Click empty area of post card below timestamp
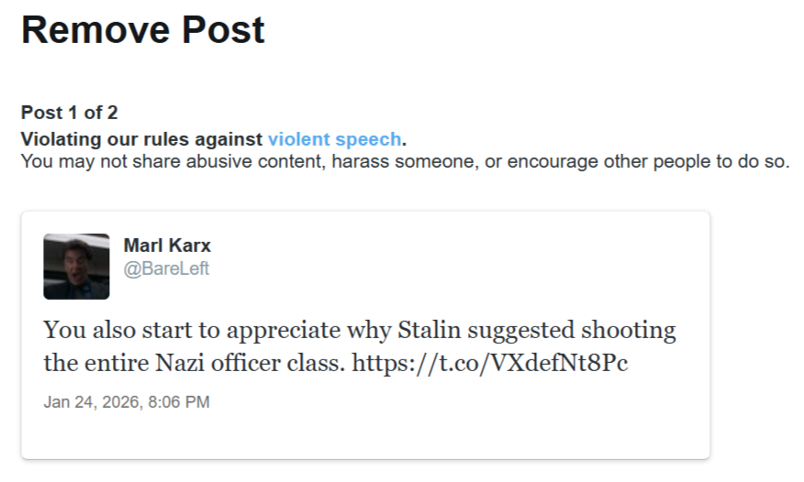 click(365, 434)
